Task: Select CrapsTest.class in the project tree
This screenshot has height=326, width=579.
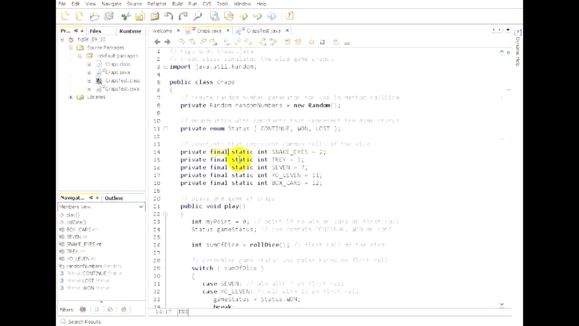Action: [x=122, y=80]
